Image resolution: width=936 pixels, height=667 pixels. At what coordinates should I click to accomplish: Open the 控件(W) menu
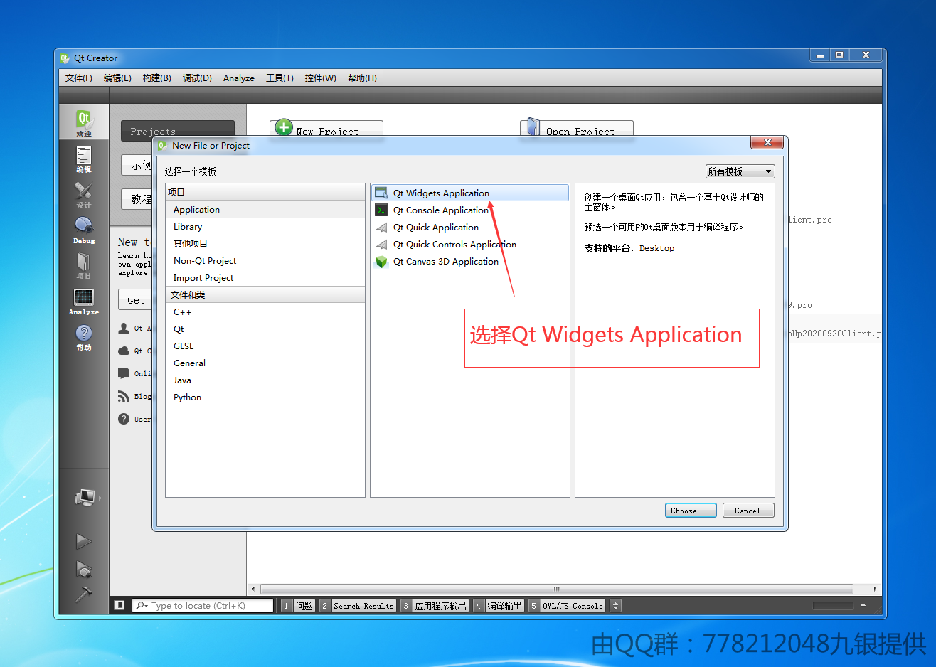(x=320, y=78)
